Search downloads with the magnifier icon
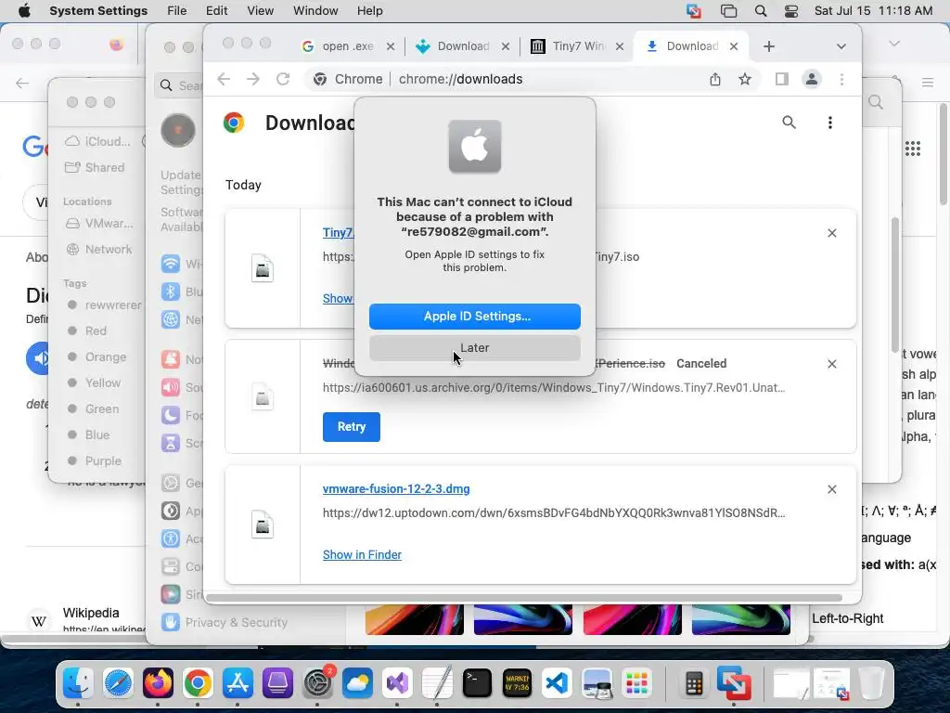 (x=789, y=123)
